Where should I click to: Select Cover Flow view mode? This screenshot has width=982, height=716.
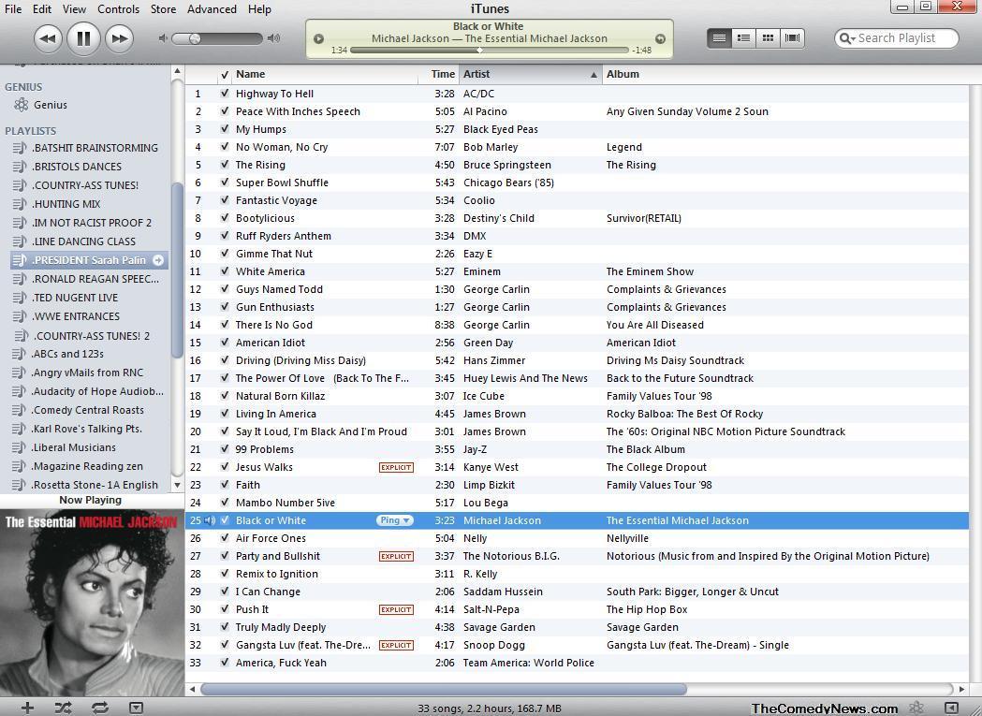(x=792, y=37)
